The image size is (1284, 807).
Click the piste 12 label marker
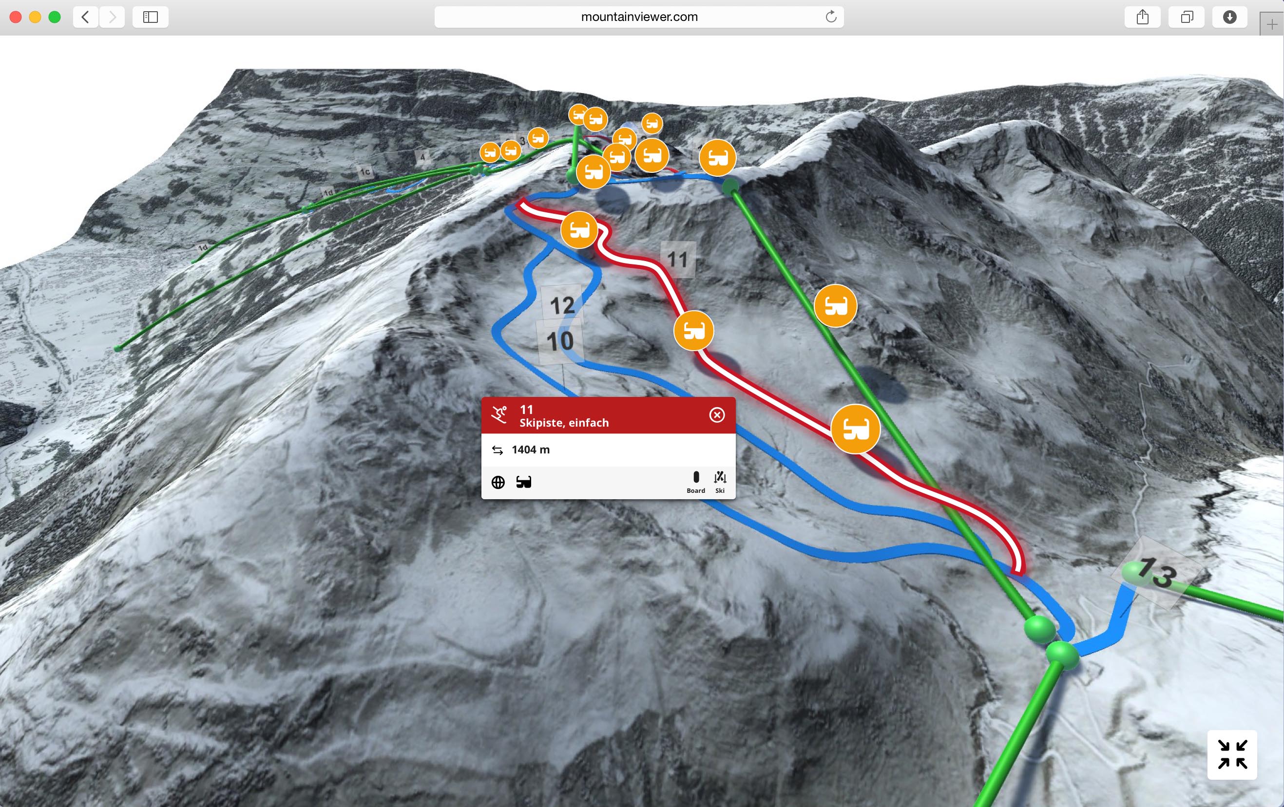coord(562,305)
